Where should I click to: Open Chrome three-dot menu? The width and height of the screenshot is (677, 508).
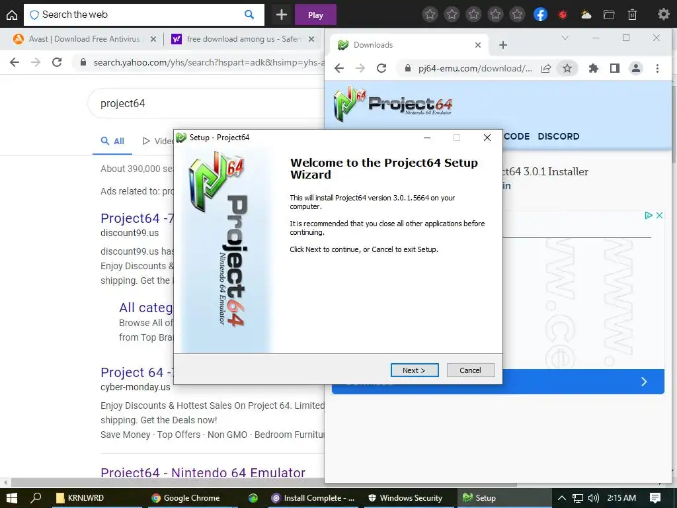pyautogui.click(x=657, y=68)
